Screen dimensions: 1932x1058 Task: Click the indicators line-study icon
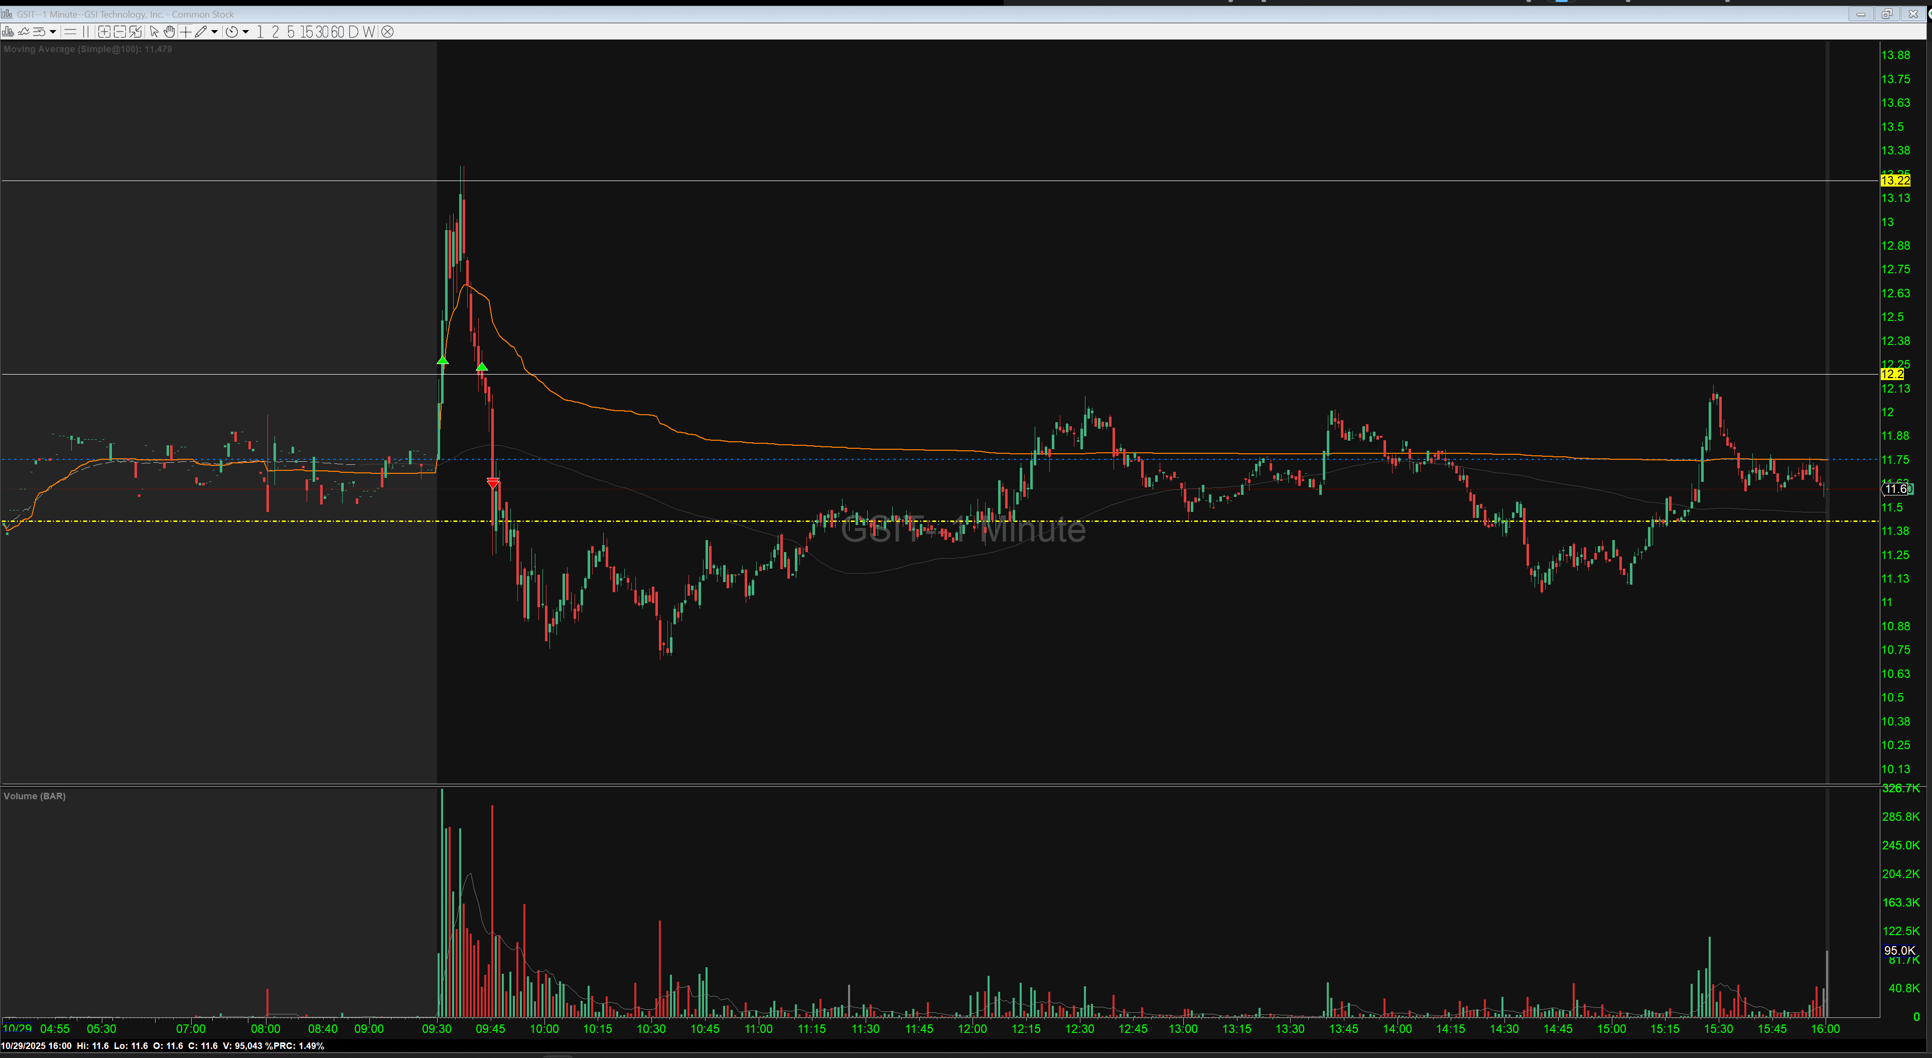pyautogui.click(x=23, y=32)
